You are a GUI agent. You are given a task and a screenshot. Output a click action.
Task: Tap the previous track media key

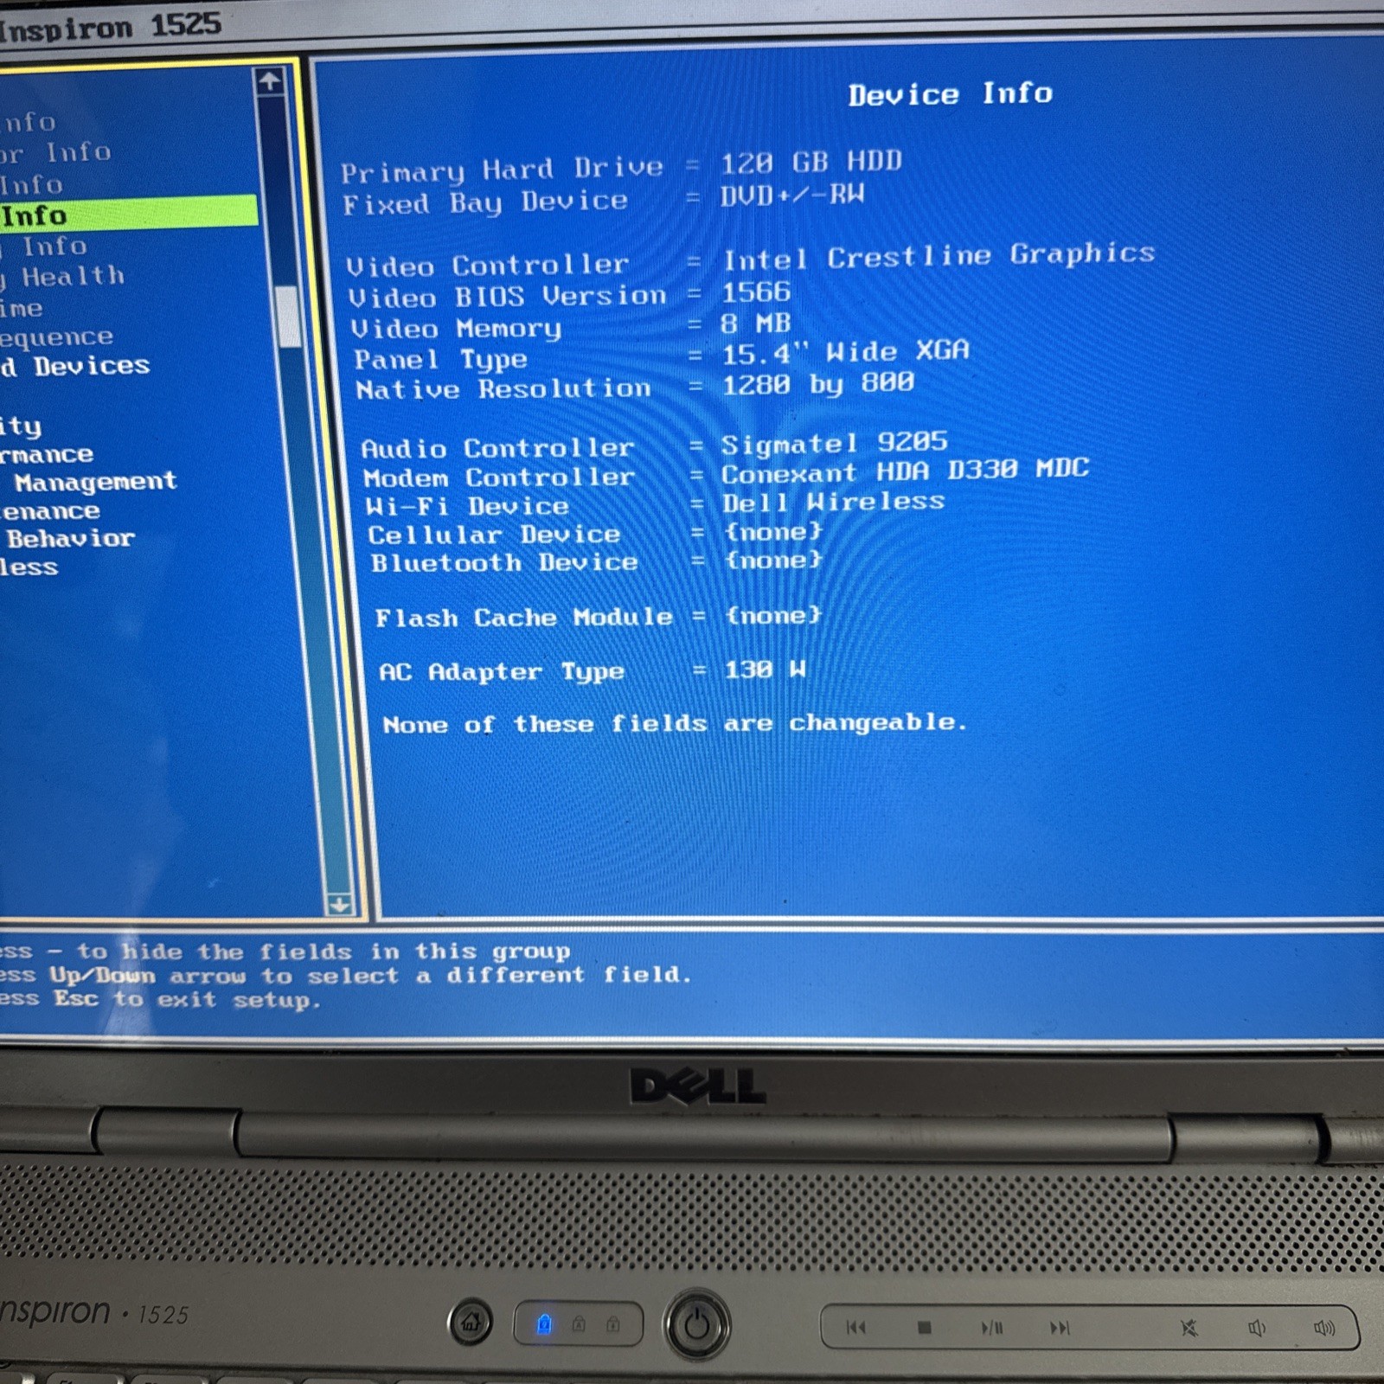pos(856,1327)
